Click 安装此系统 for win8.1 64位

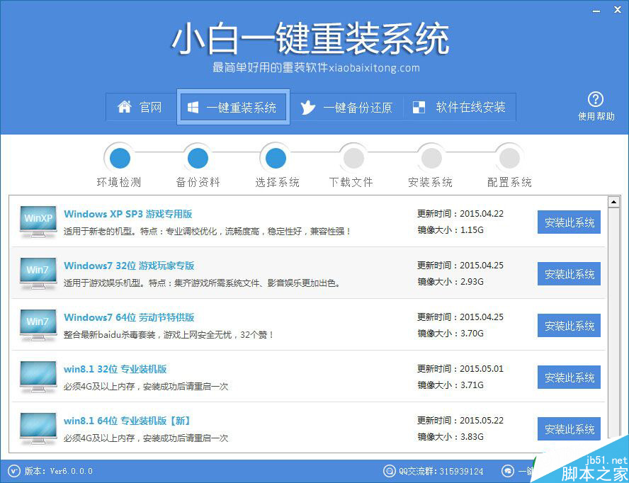(569, 428)
